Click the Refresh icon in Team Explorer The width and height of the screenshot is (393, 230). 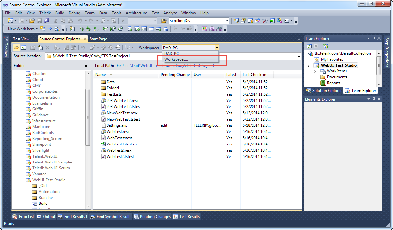309,46
